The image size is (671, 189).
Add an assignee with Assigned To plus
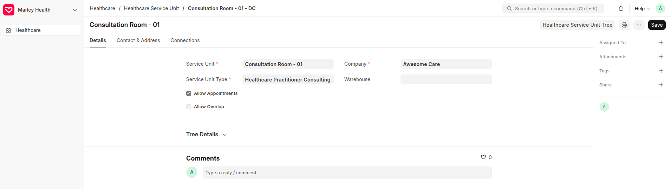coord(661,43)
